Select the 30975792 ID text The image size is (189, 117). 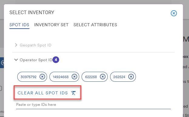29,77
